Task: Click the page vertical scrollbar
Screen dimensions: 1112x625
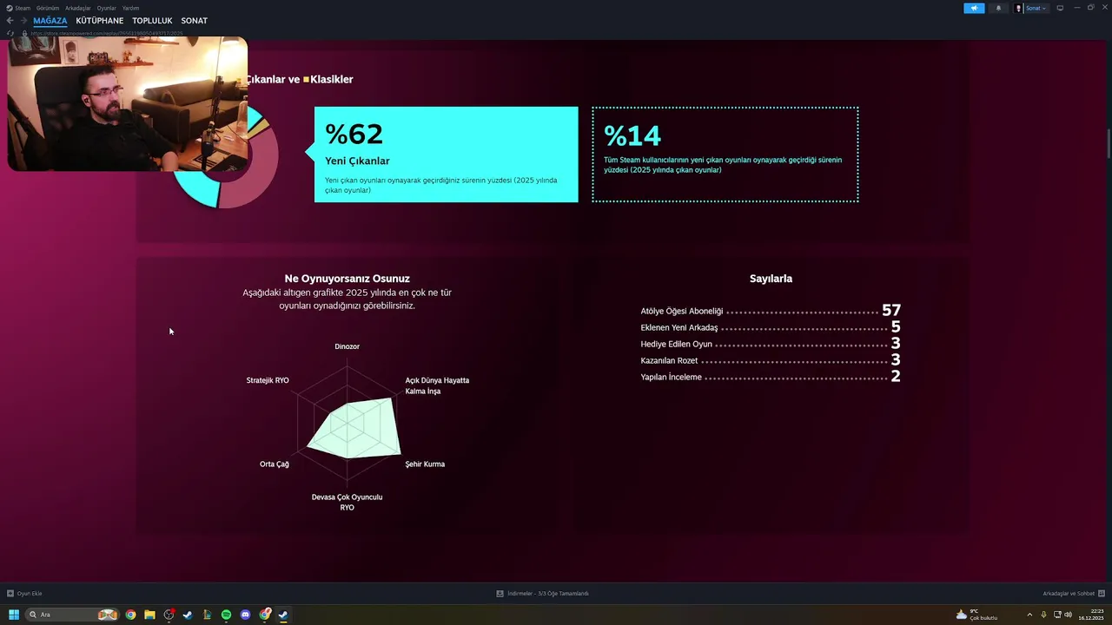Action: [x=1109, y=143]
